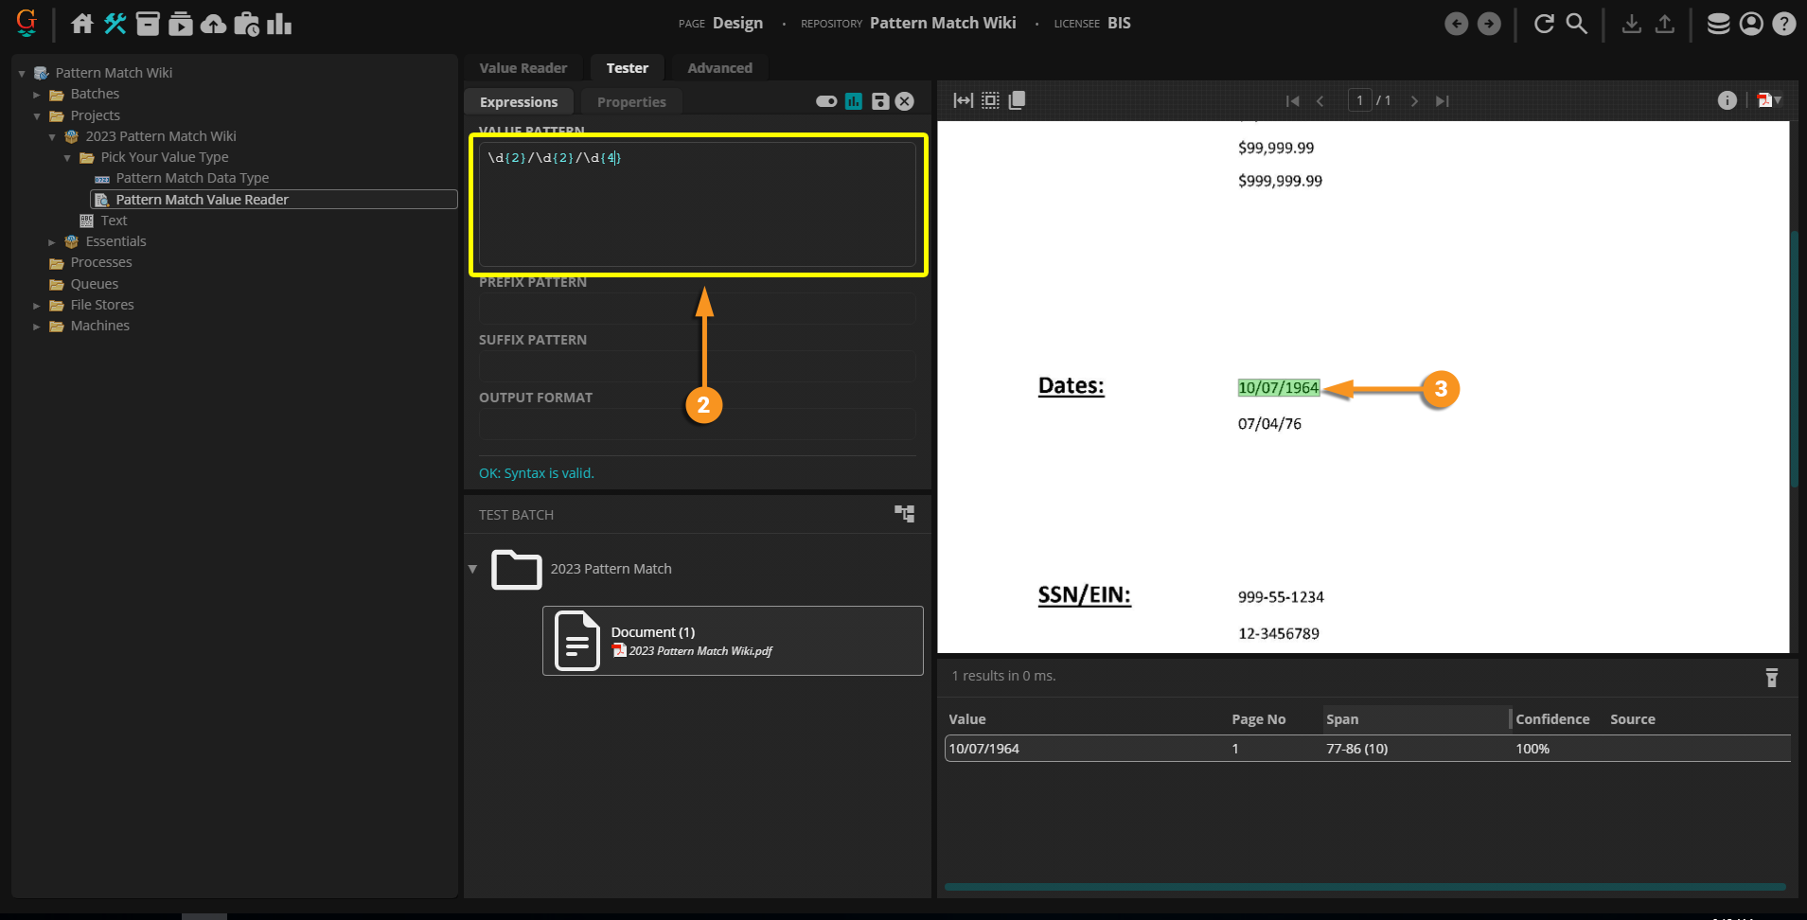Screen dimensions: 1807x920
Task: Click the cloud upload icon
Action: click(x=214, y=24)
